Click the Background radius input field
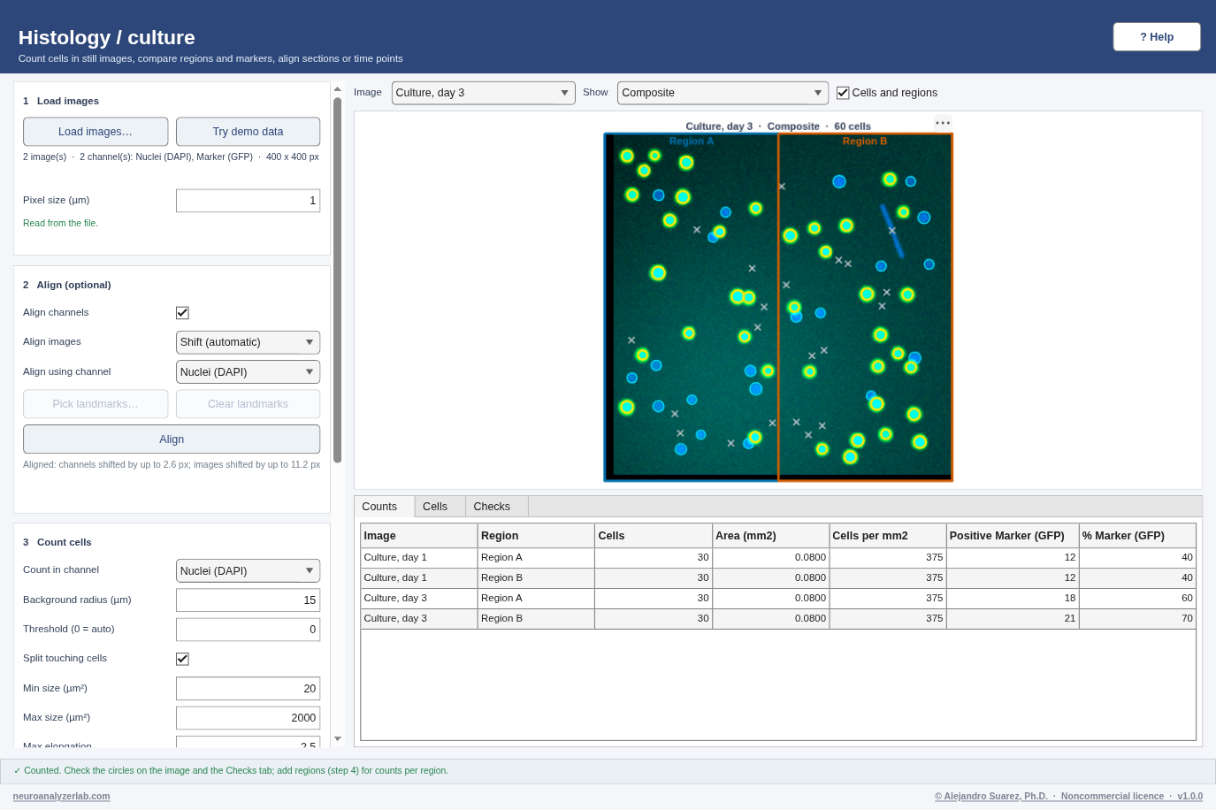 [x=248, y=600]
